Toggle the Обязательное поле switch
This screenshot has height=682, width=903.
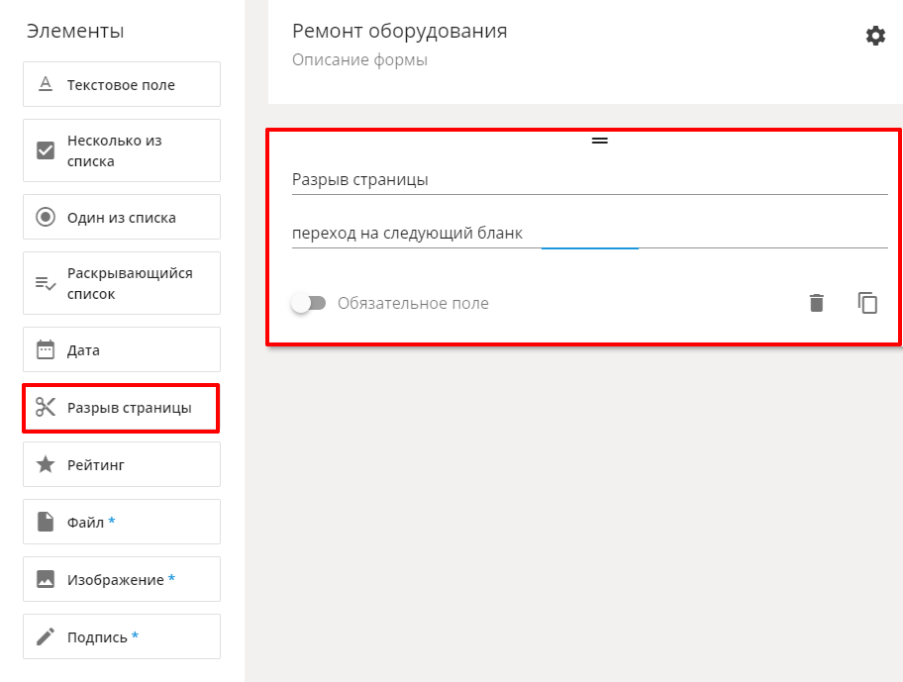coord(309,303)
